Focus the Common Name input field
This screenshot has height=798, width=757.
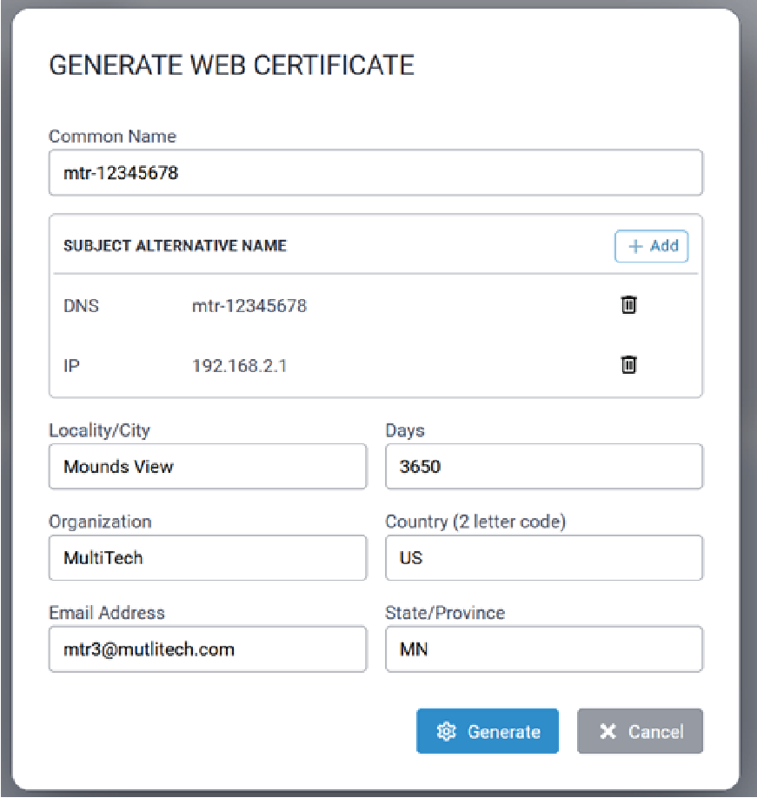(375, 173)
